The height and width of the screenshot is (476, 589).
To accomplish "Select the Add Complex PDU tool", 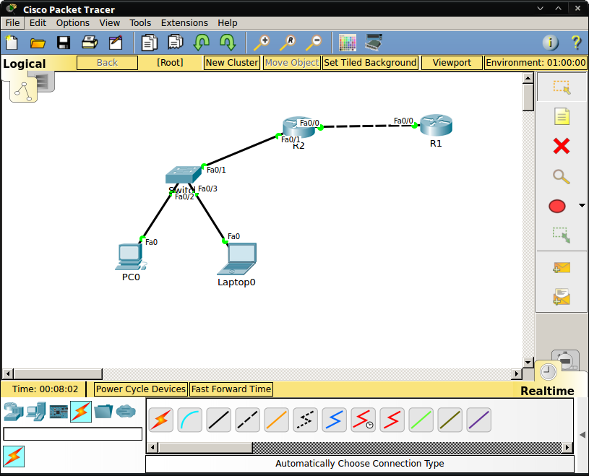I will pos(562,297).
